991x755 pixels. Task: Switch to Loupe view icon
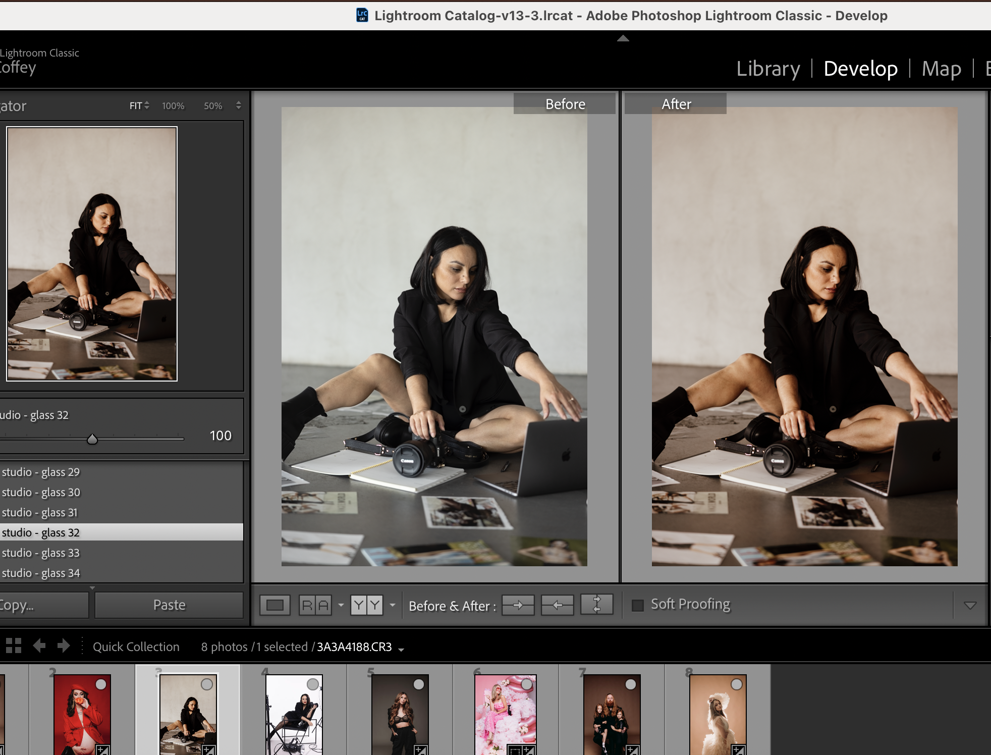[x=275, y=605]
